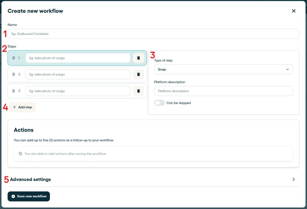
Task: Click the step 2 description field
Action: 78,74
